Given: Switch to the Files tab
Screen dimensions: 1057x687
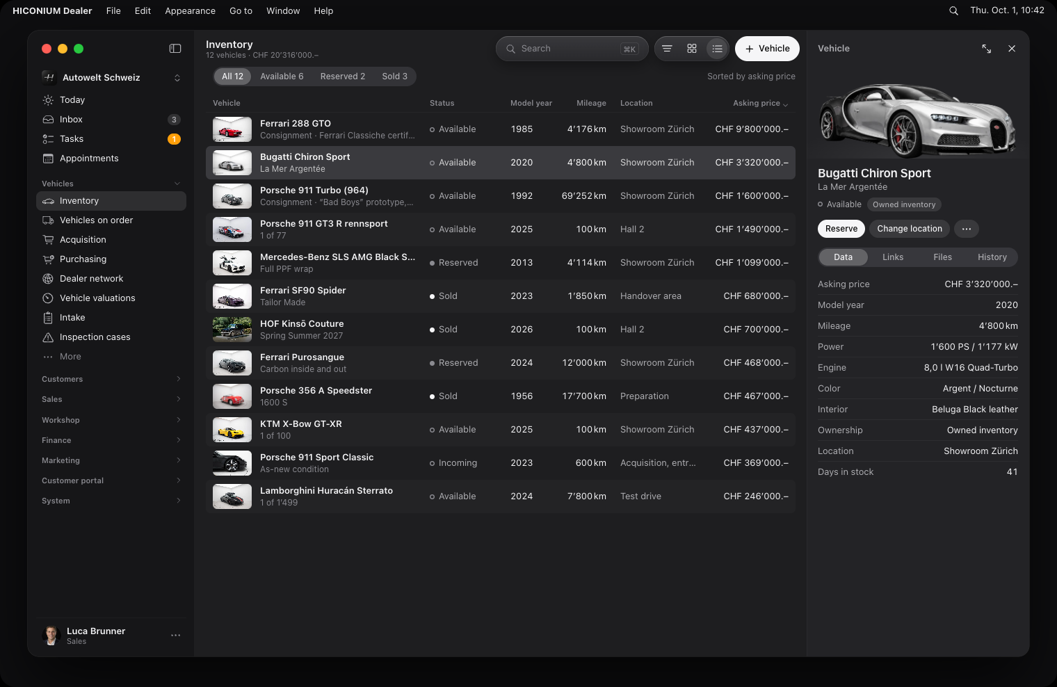Looking at the screenshot, I should 943,257.
